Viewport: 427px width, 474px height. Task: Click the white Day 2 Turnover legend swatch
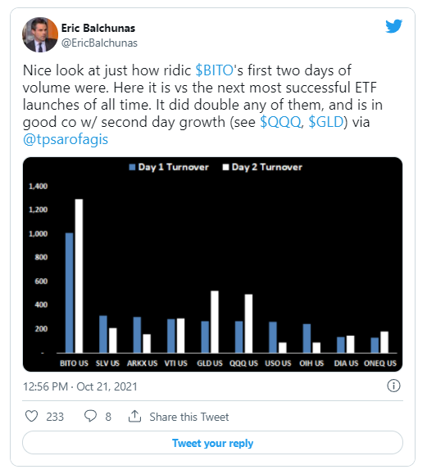point(225,167)
